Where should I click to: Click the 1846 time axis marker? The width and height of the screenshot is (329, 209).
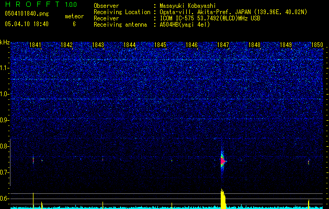coord(191,45)
